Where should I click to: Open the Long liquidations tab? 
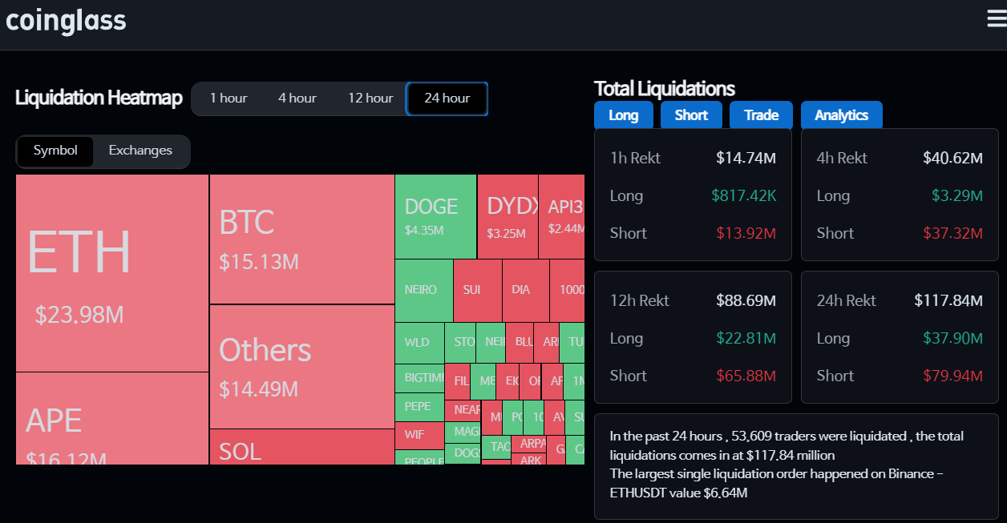624,115
